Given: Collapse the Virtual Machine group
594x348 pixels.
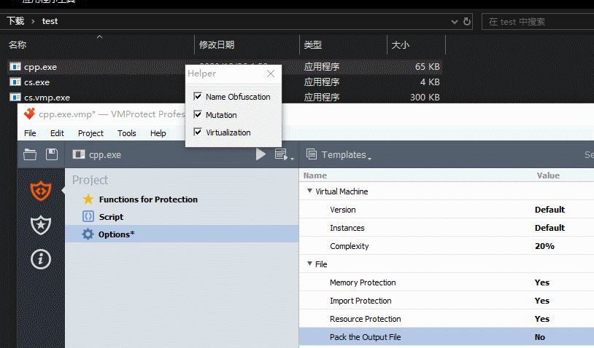Looking at the screenshot, I should pyautogui.click(x=309, y=191).
